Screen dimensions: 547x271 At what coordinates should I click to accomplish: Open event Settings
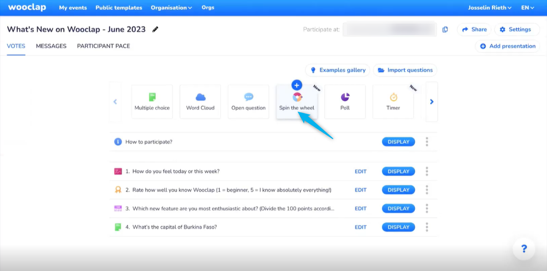click(517, 30)
